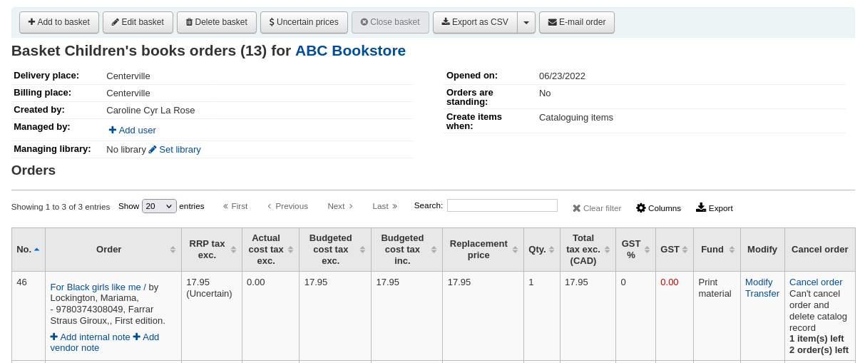
Task: Click Add internal note for order 46
Action: pyautogui.click(x=90, y=337)
